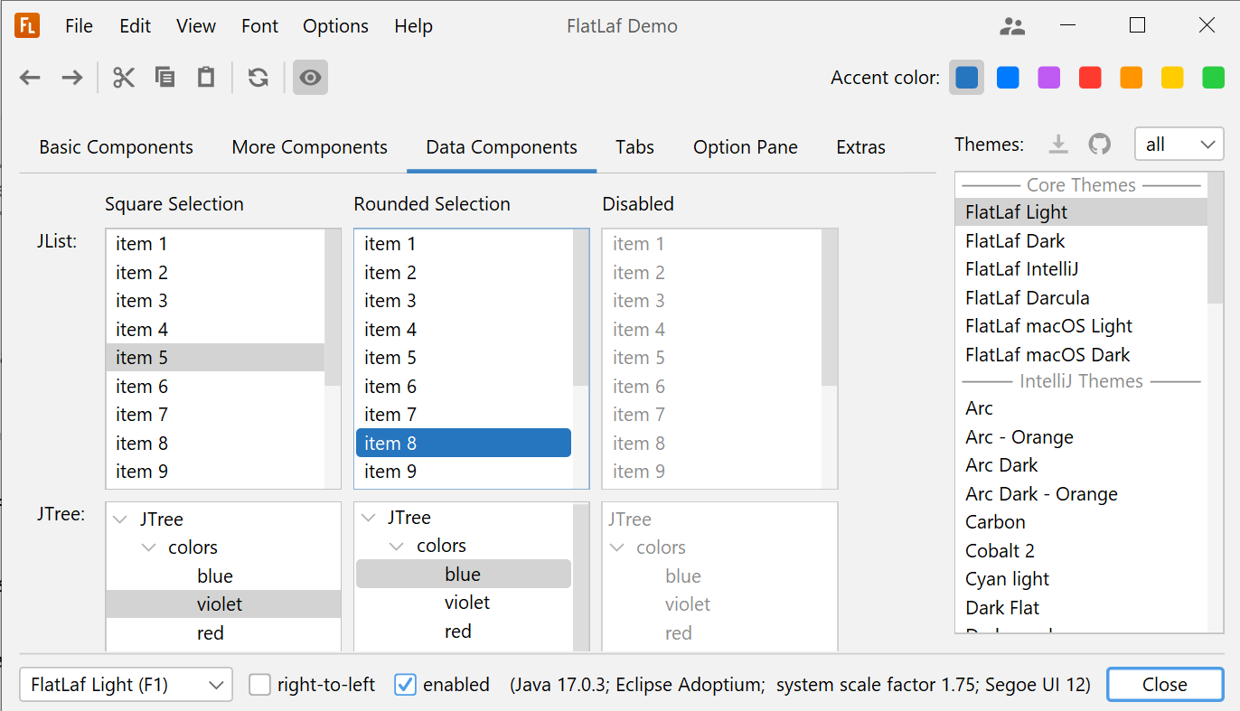Open the themes filter dropdown showing all
The image size is (1240, 711).
[x=1179, y=144]
